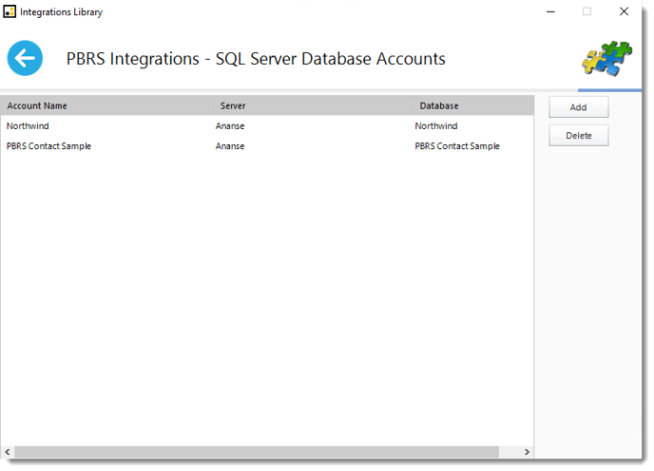Click Northwind in the Database column

(436, 126)
